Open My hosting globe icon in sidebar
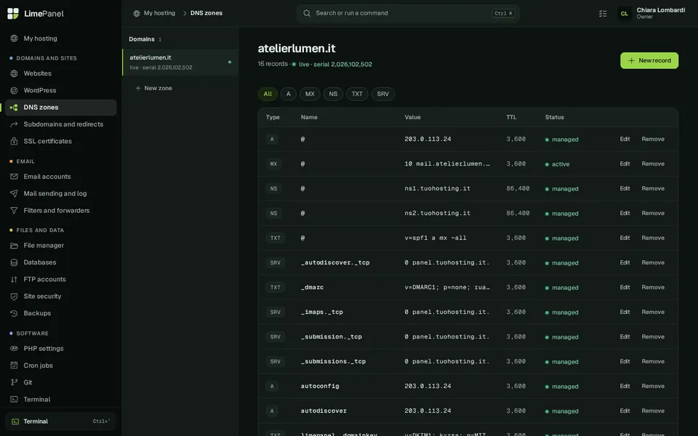 pos(15,39)
